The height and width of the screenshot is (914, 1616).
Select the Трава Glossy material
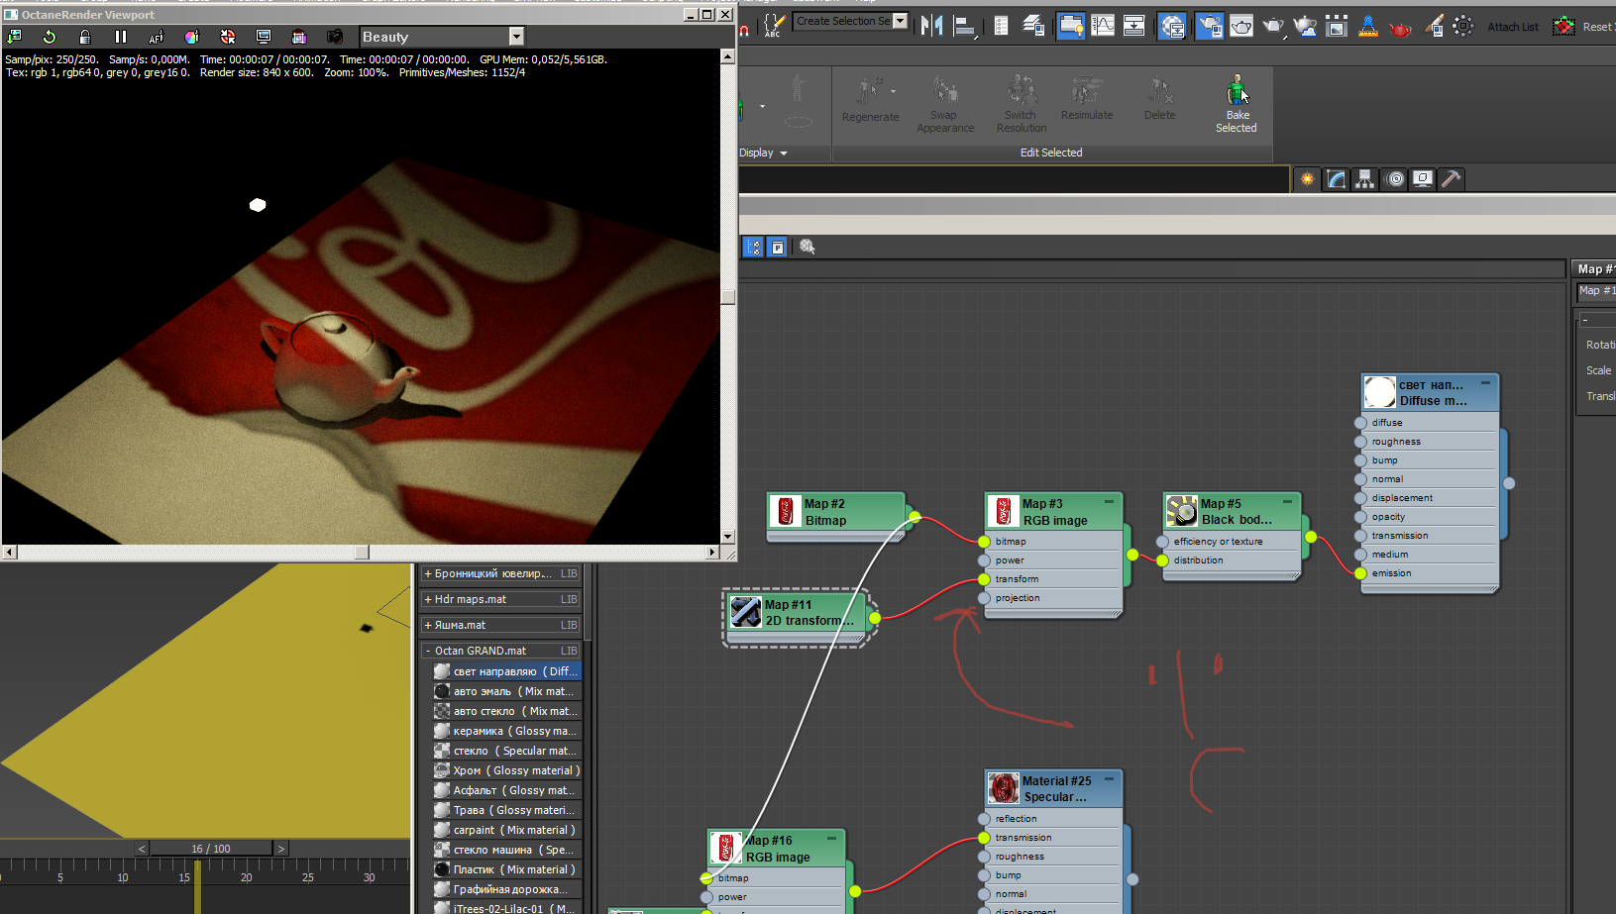pyautogui.click(x=505, y=810)
